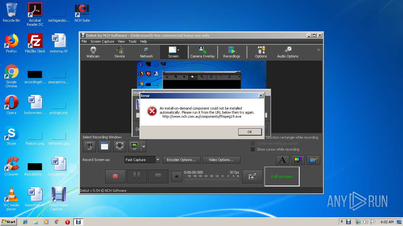Click the previous selection recording icon
This screenshot has height=226, width=403.
[134, 146]
